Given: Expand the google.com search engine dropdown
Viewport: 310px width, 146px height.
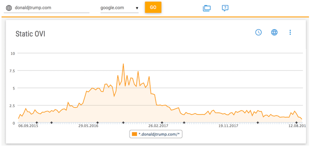Looking at the screenshot, I should coord(119,8).
